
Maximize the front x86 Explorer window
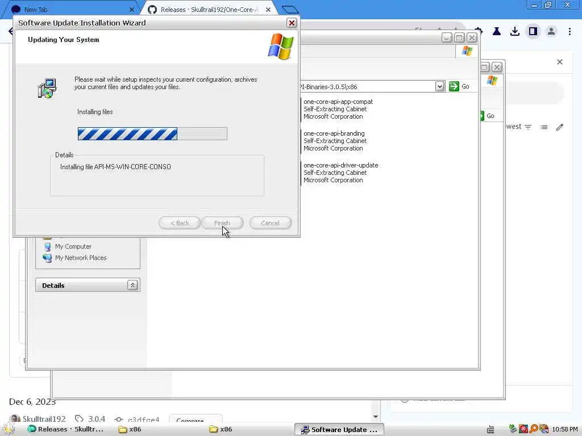tap(459, 38)
